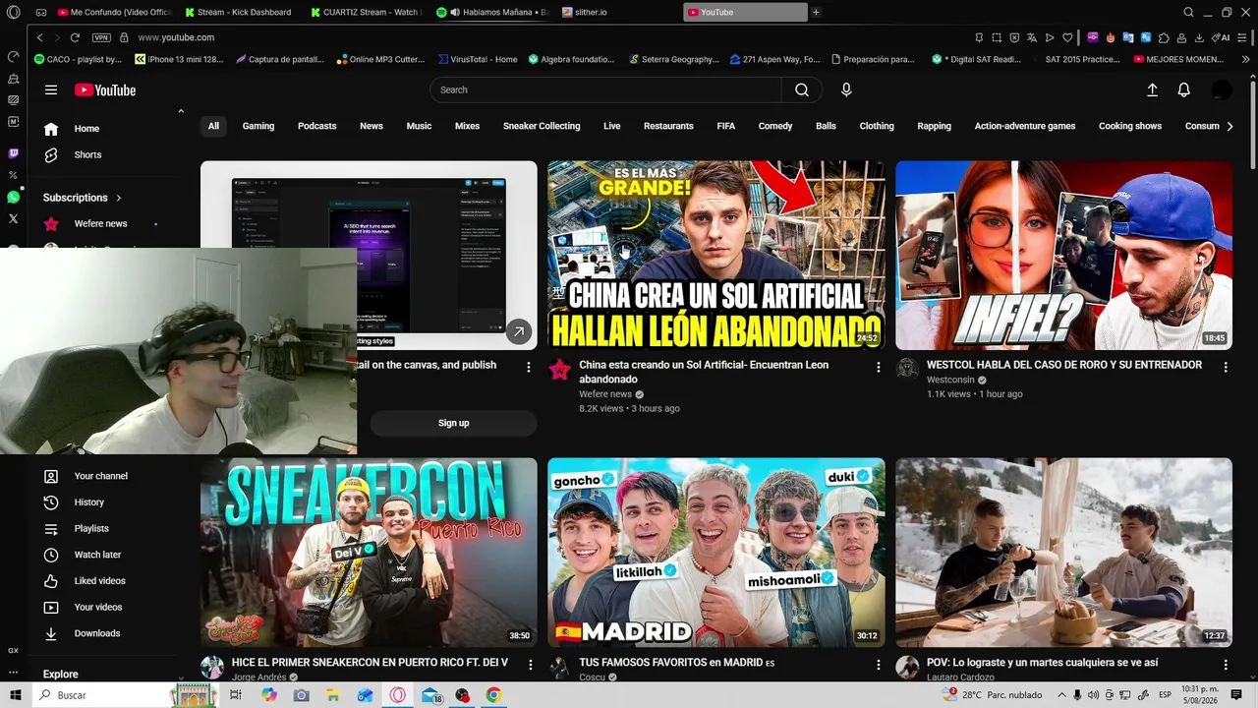This screenshot has height=708, width=1258.
Task: Open options for TUS FAMOSOS FAVORITOS video
Action: pyautogui.click(x=879, y=665)
